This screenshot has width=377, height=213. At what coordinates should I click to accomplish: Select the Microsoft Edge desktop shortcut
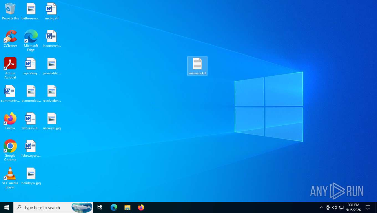[x=31, y=41]
